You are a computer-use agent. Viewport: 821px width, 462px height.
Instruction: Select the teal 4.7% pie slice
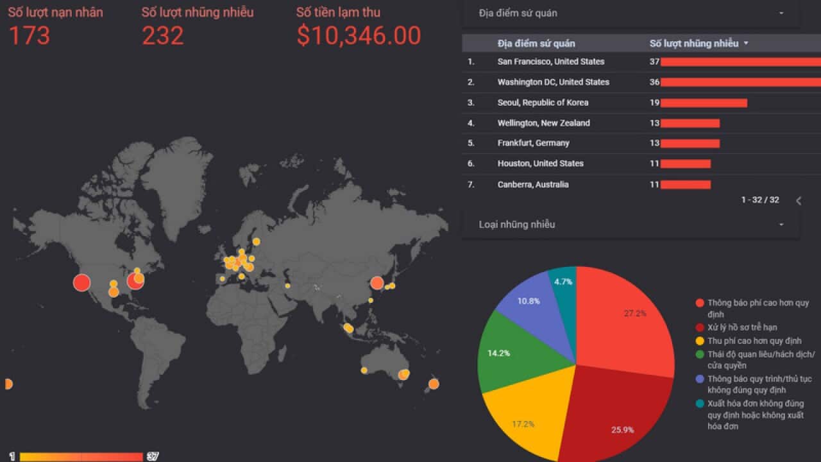(564, 282)
